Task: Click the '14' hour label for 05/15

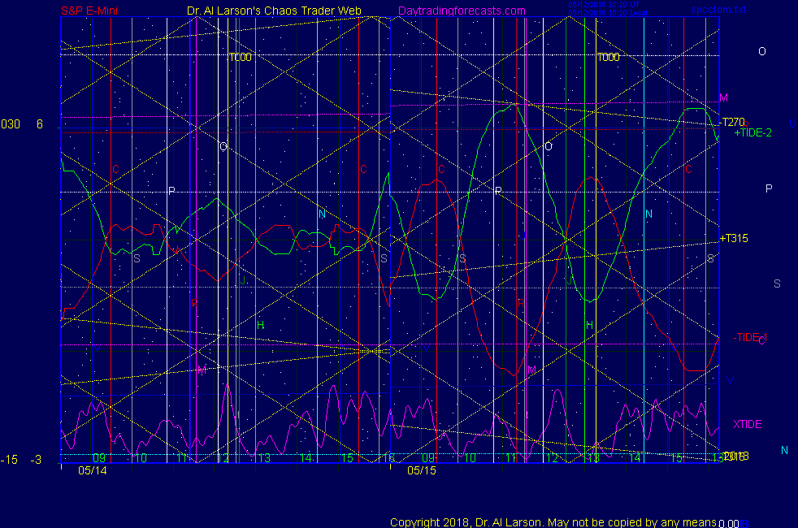Action: coord(635,458)
